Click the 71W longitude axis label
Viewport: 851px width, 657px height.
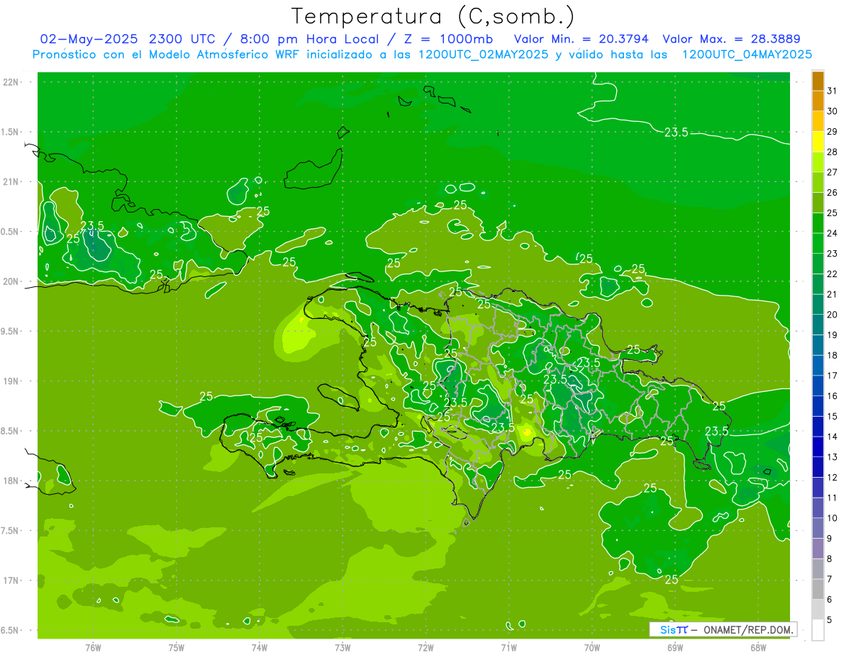508,647
